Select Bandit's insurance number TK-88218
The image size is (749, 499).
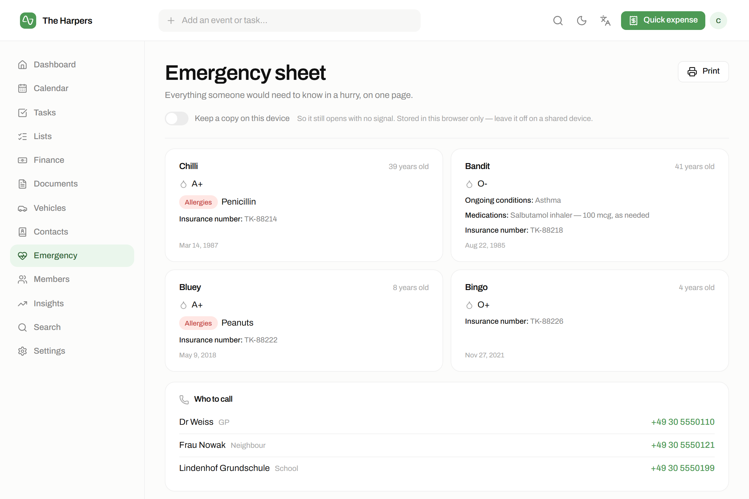pyautogui.click(x=546, y=230)
